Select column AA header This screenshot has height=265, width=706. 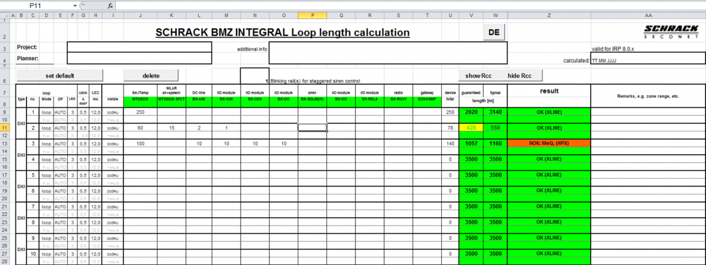[648, 15]
